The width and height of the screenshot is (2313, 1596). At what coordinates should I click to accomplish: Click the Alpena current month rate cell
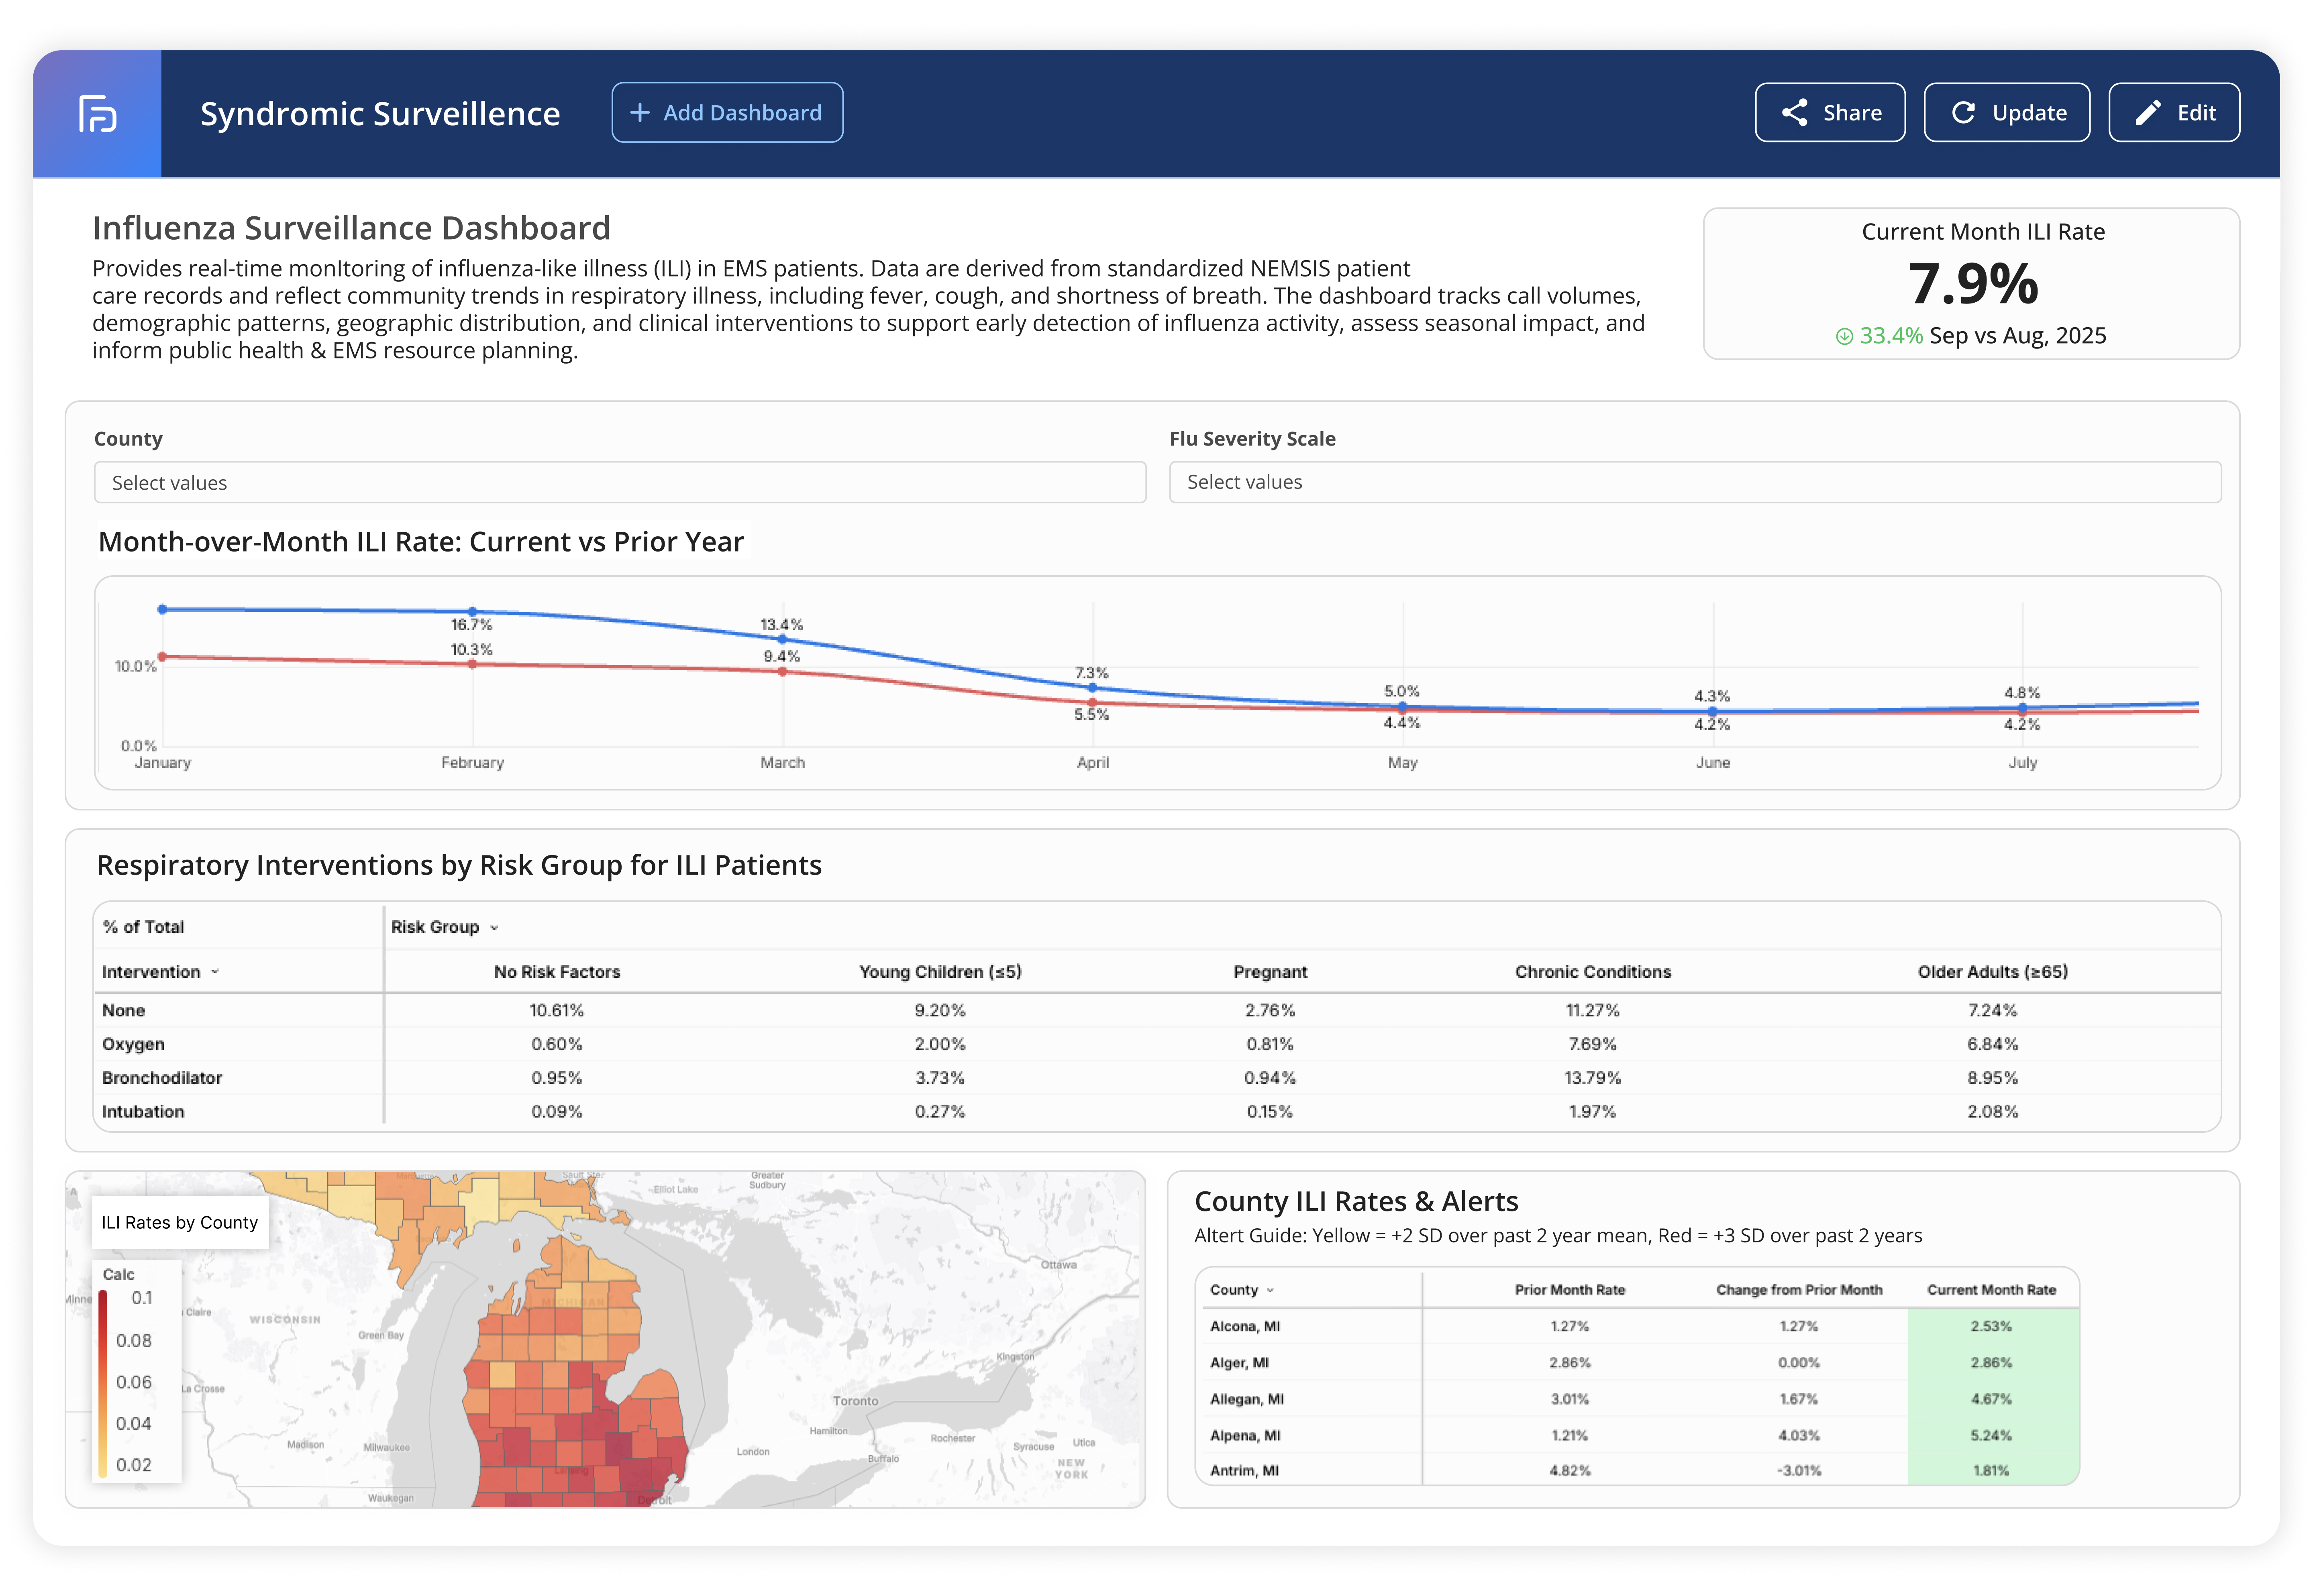point(1991,1436)
